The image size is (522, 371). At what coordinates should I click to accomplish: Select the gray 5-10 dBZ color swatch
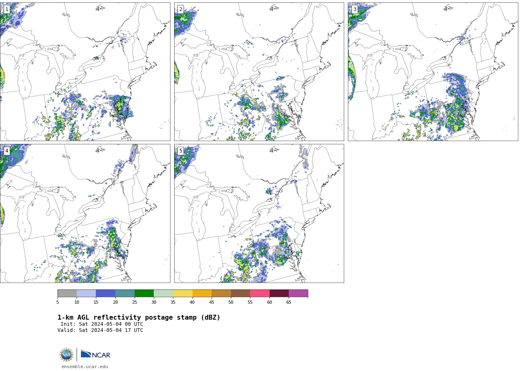click(67, 294)
